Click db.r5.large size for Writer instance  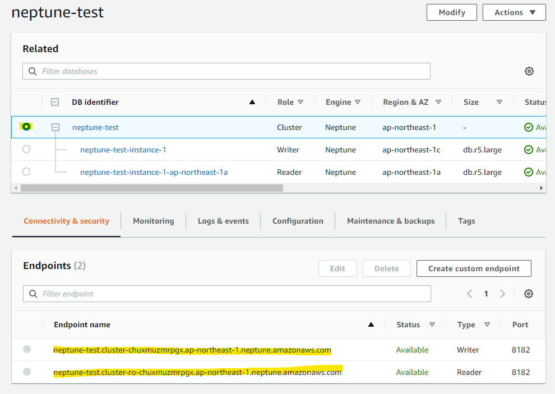tap(482, 150)
